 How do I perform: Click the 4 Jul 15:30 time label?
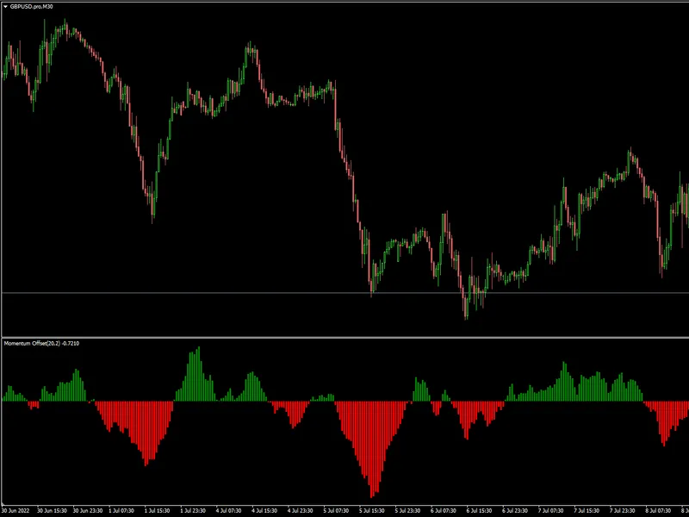pos(264,511)
